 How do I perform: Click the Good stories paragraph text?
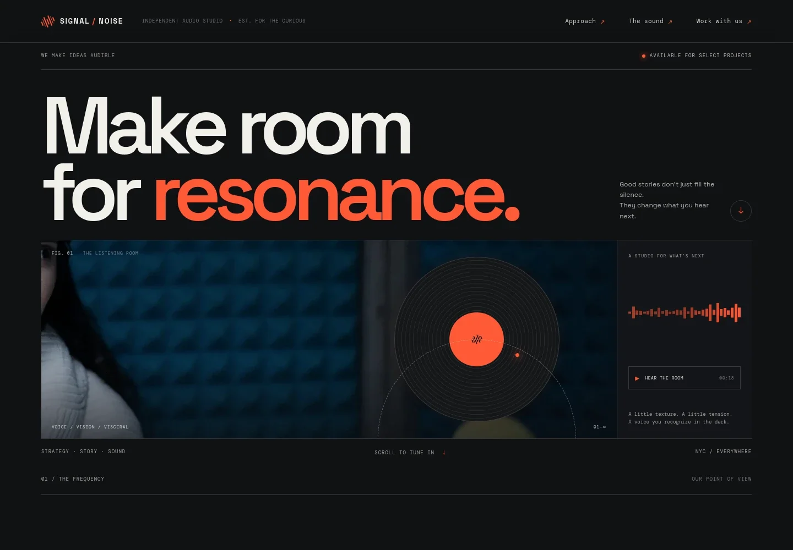[667, 200]
